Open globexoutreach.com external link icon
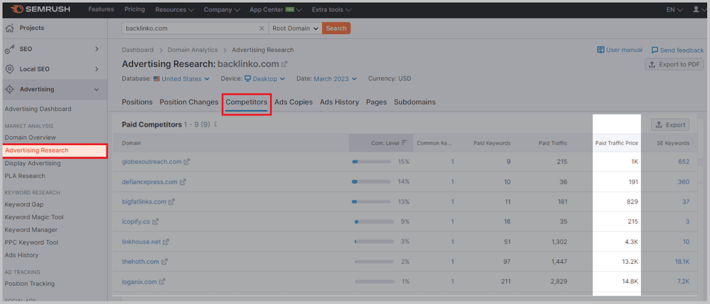This screenshot has height=304, width=710. pyautogui.click(x=187, y=162)
